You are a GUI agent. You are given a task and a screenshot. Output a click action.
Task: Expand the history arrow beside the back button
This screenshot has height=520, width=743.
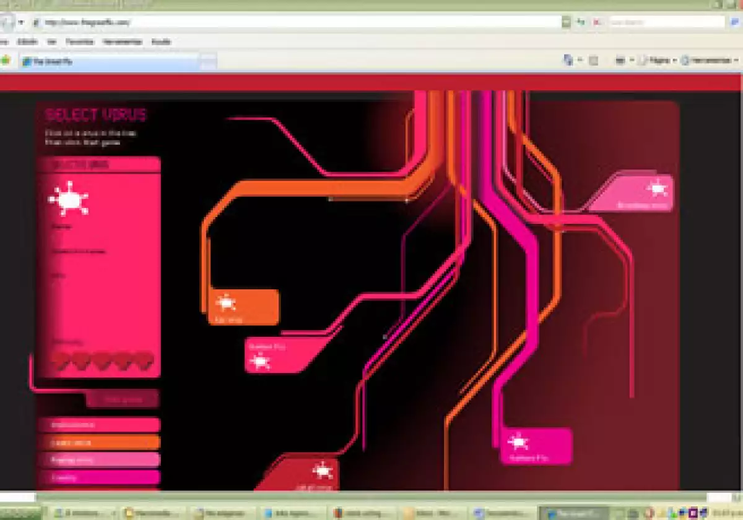click(21, 22)
